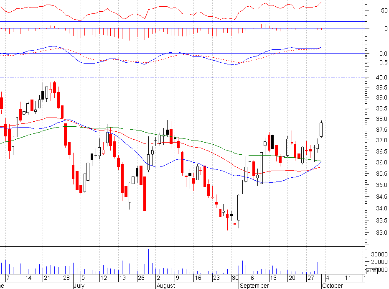This screenshot has width=389, height=289.
Task: Pick the date label 23
Action: pos(216,278)
